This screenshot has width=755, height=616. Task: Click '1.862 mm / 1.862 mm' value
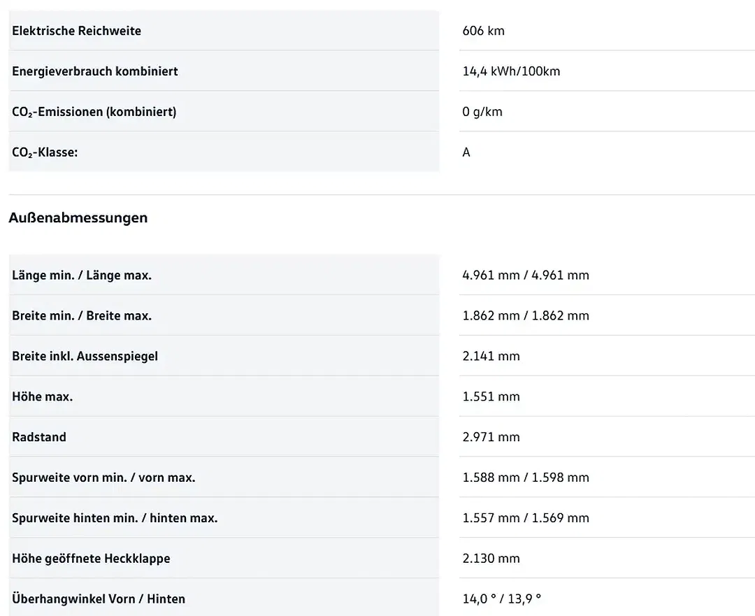pos(526,315)
